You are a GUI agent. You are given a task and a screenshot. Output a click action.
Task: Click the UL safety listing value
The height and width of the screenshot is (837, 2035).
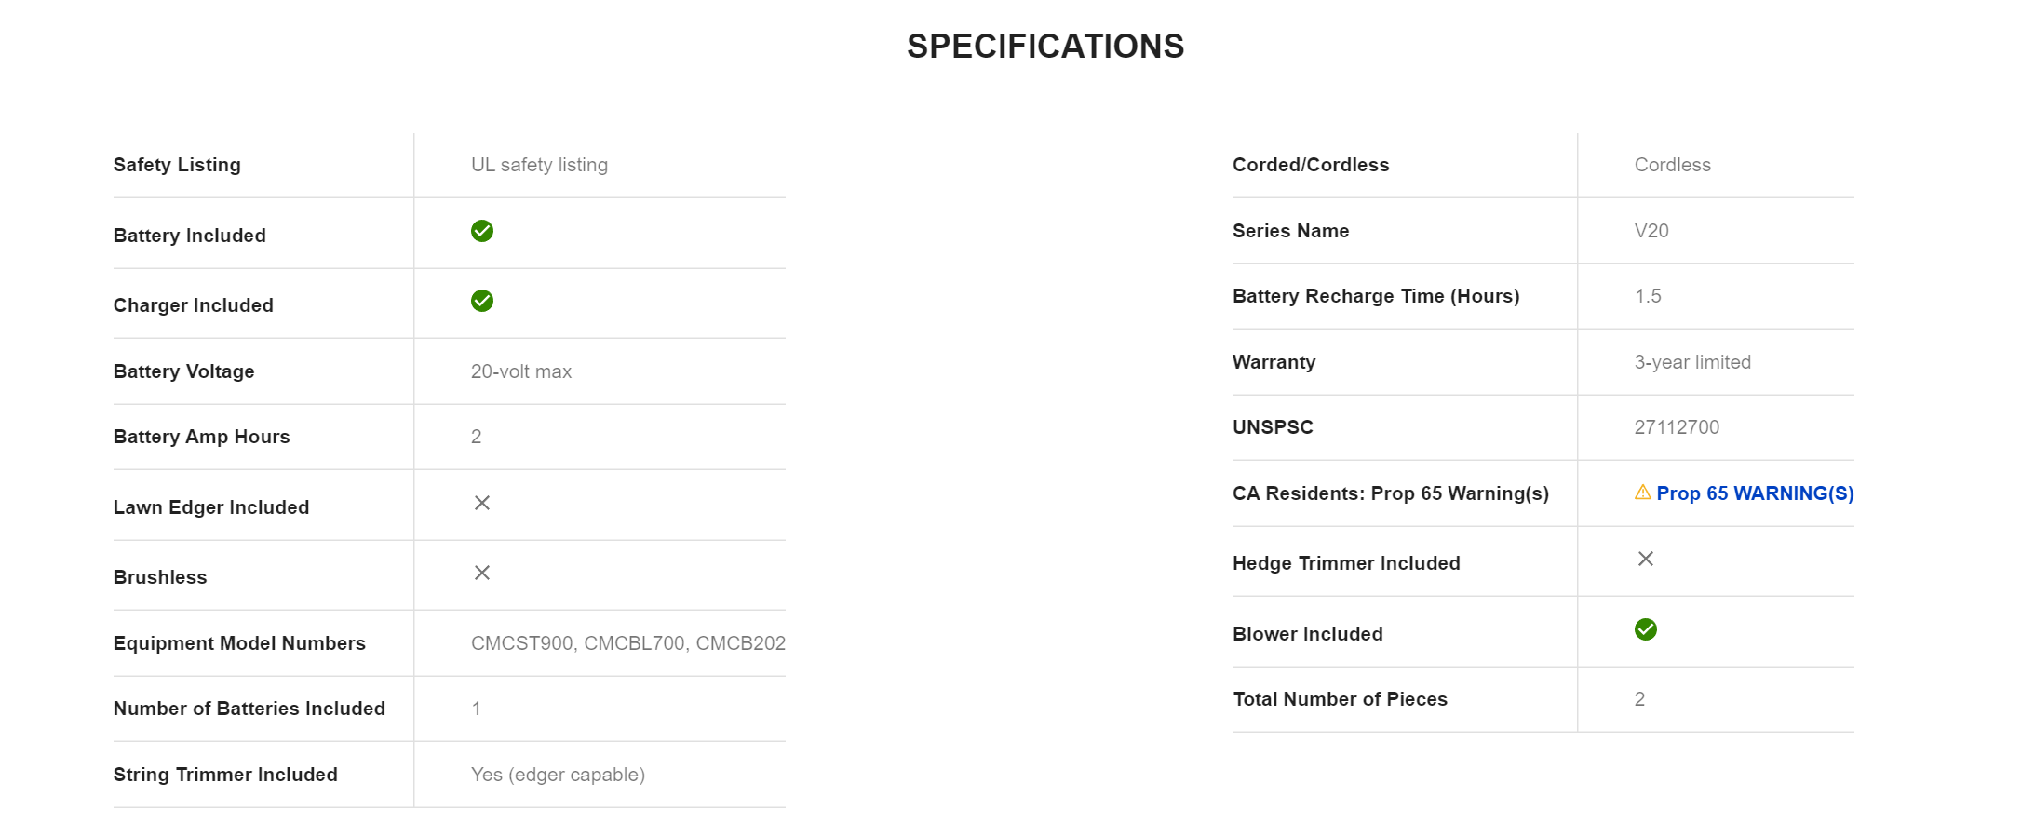[x=539, y=165]
